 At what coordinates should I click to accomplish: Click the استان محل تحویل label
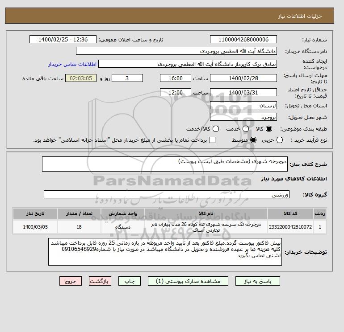[x=306, y=106]
